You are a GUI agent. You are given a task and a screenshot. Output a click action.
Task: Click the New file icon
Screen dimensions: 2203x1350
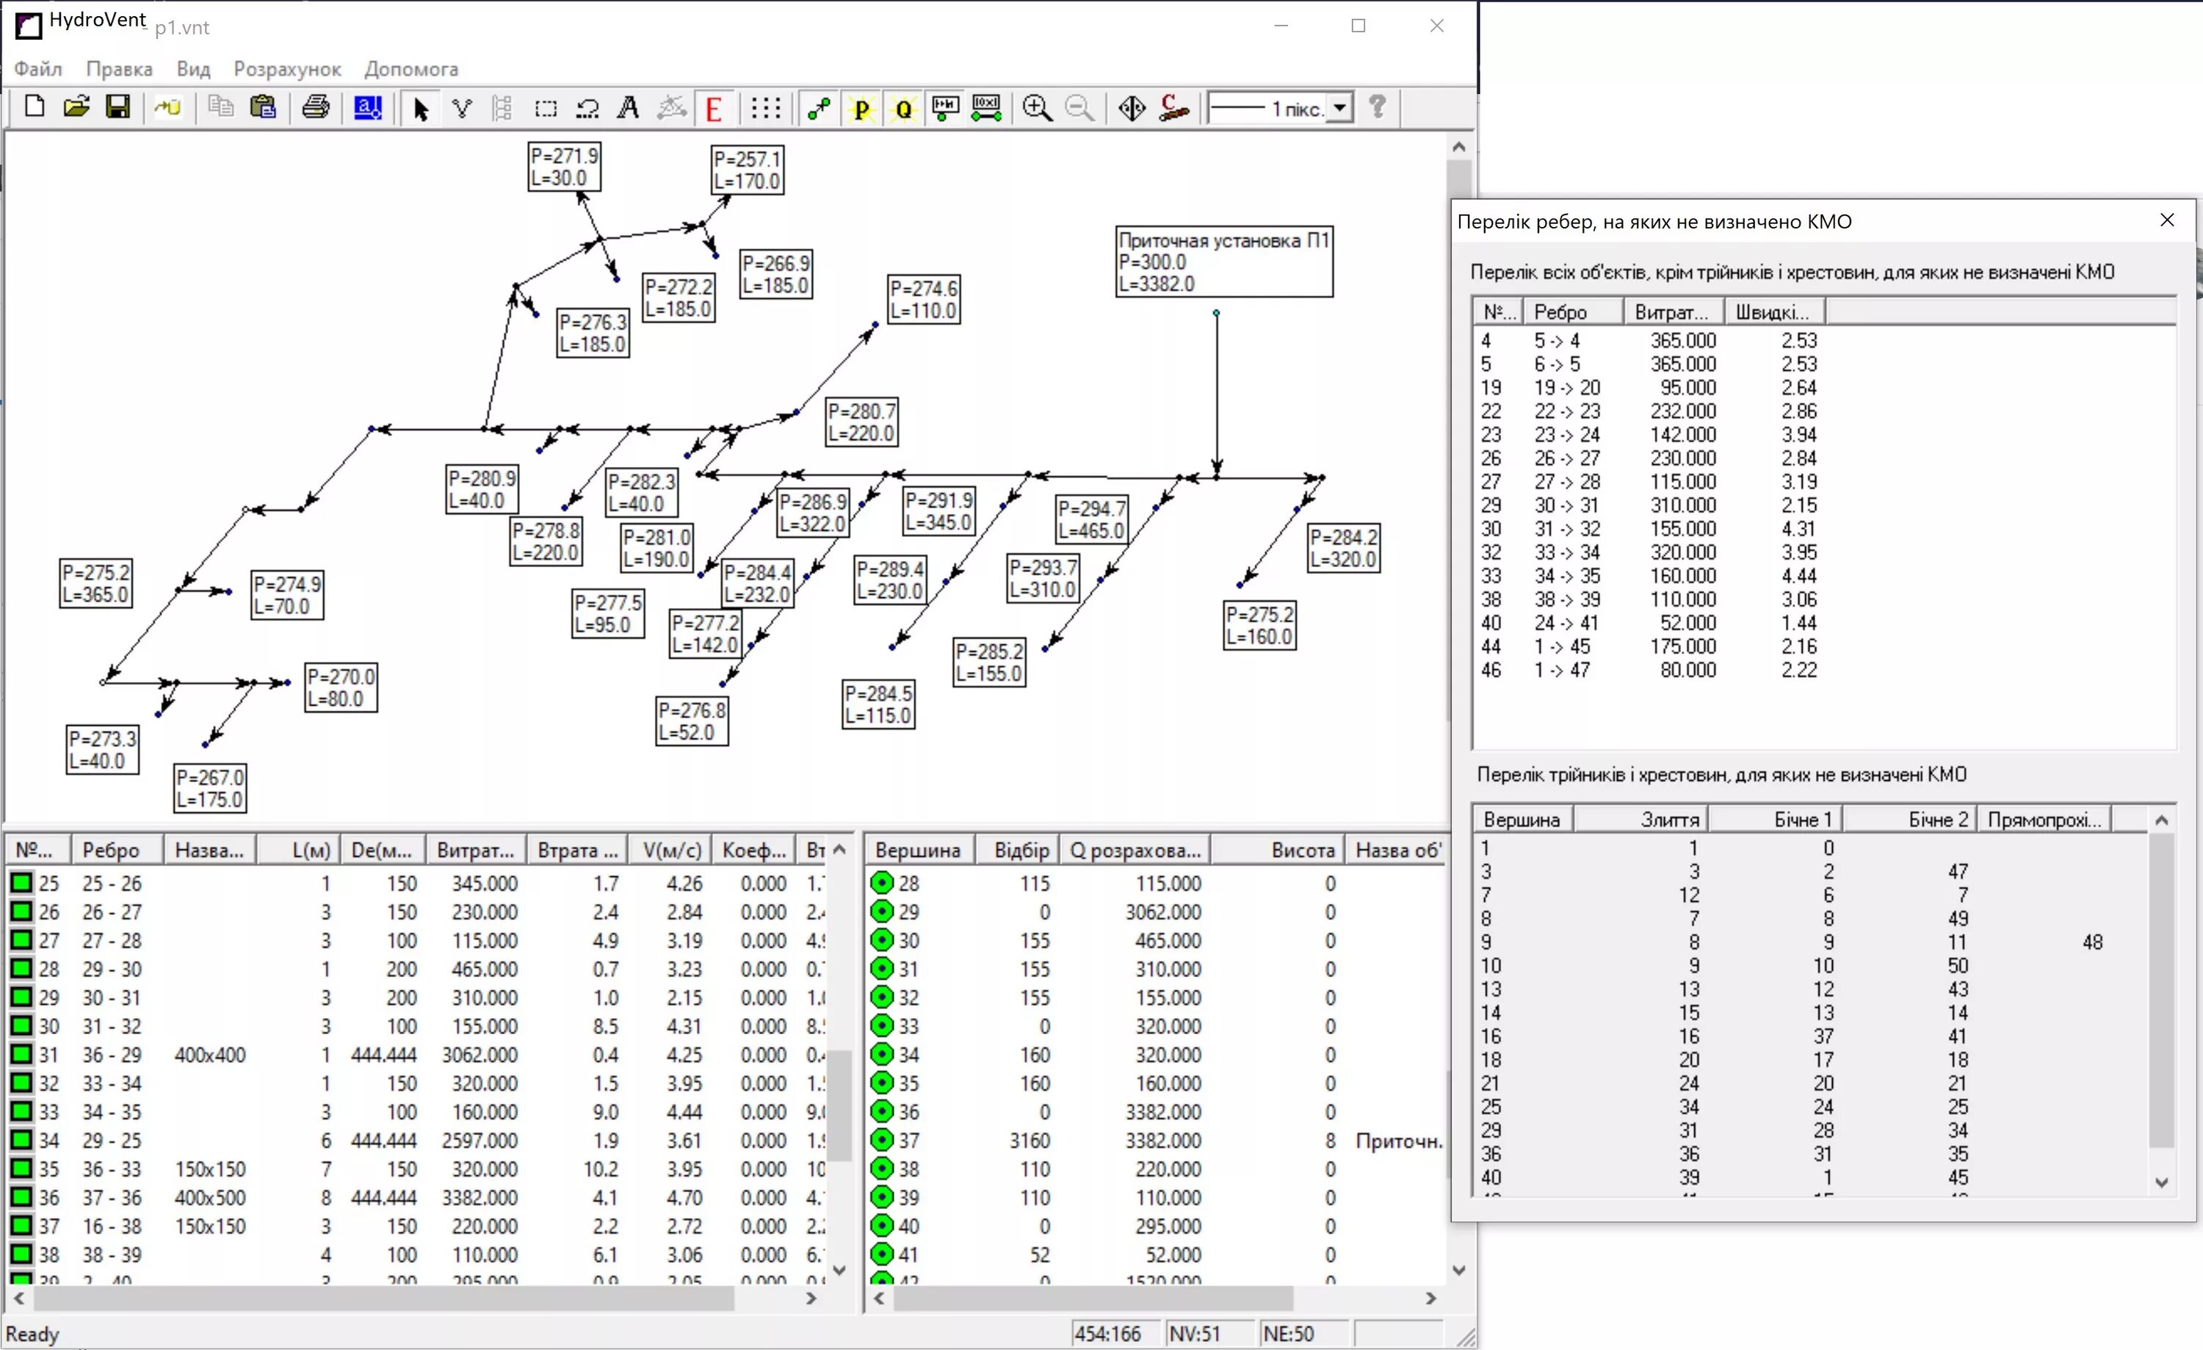click(34, 108)
